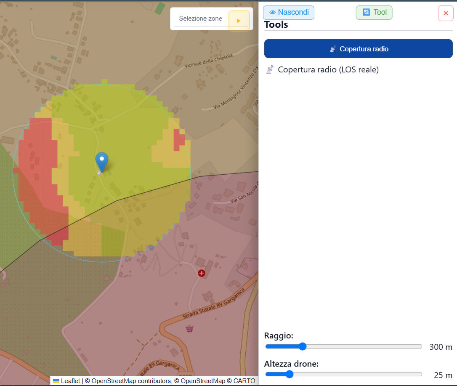Image resolution: width=457 pixels, height=386 pixels.
Task: Close the Tools panel with red X
Action: [446, 13]
